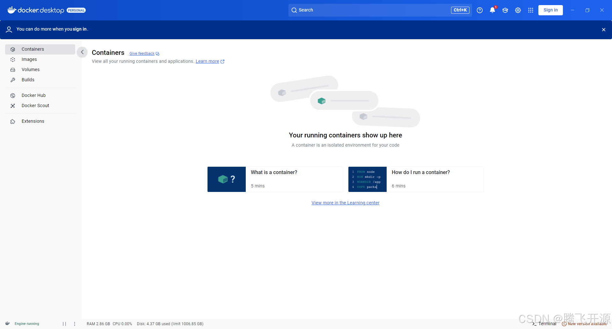Screen dimensions: 612x329
Task: Click the Volumes disk icon in sidebar
Action: coord(13,70)
